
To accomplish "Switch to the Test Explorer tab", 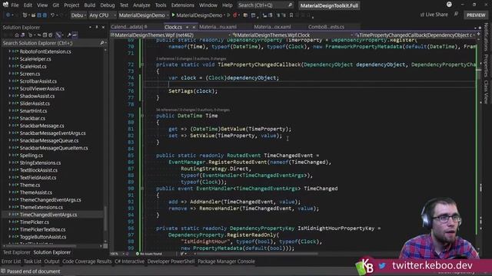I will pyautogui.click(x=16, y=252).
